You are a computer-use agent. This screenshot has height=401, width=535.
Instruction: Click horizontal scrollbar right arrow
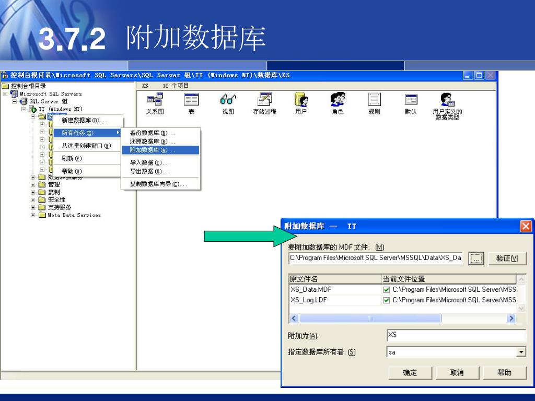pos(511,319)
